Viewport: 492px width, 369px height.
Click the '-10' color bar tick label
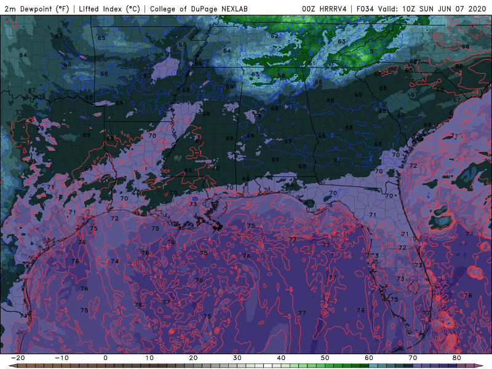tap(61, 358)
